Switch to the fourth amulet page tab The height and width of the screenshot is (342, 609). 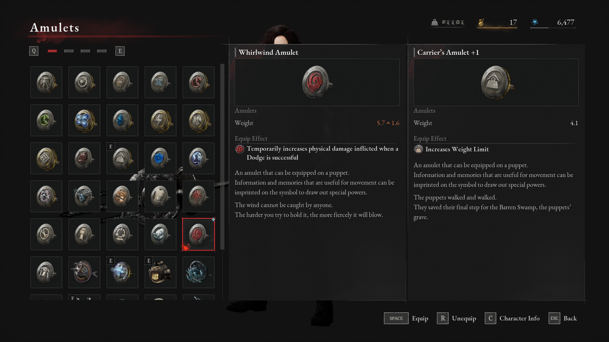point(102,51)
